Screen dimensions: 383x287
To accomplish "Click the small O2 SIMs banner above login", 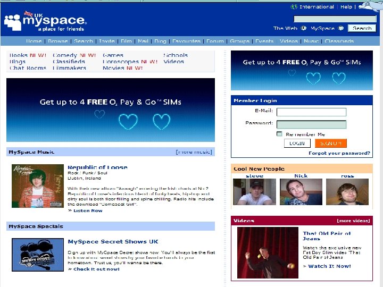I will (x=302, y=70).
